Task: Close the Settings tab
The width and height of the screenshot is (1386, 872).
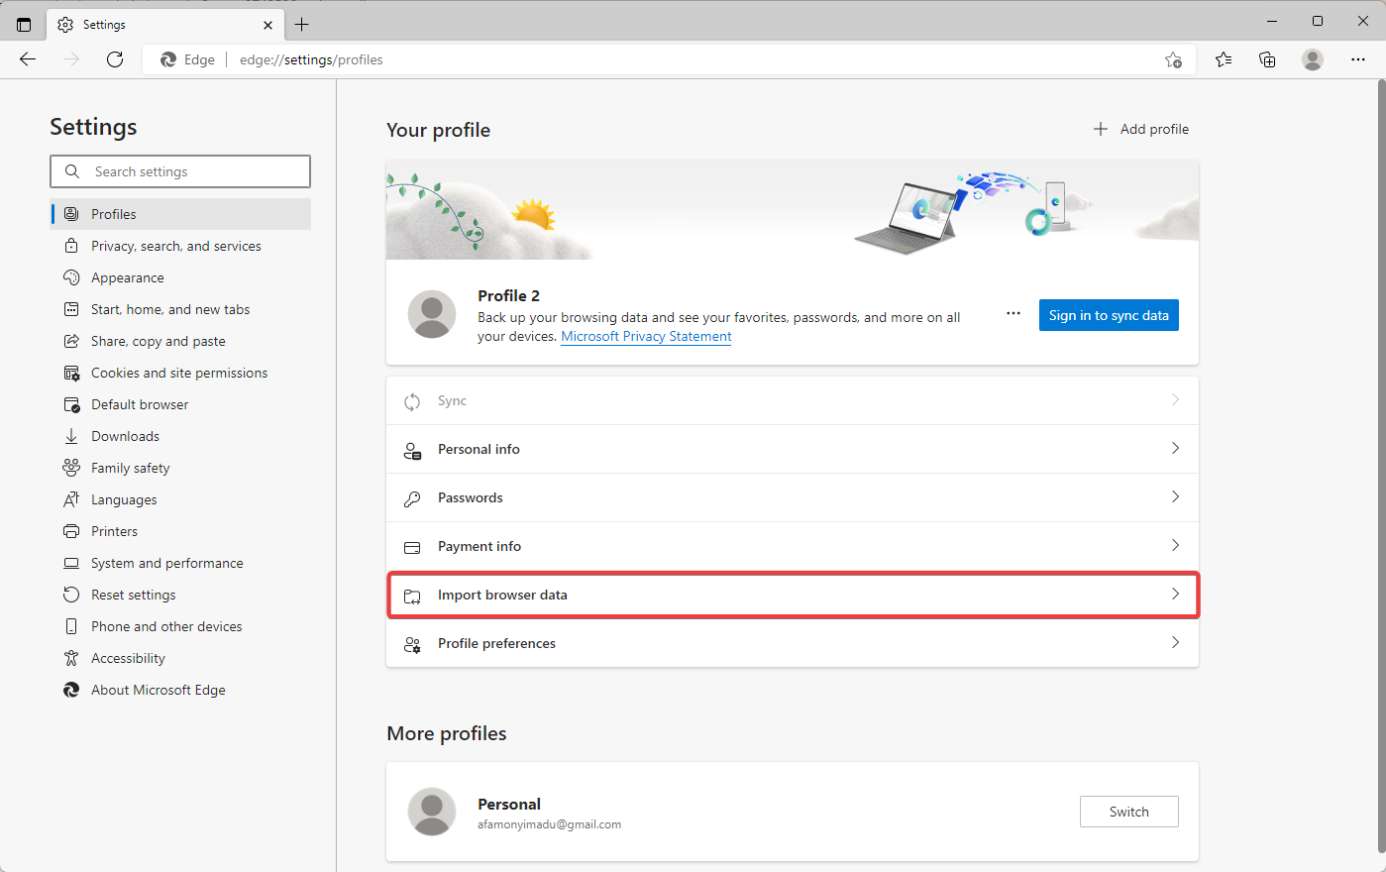Action: 267,25
